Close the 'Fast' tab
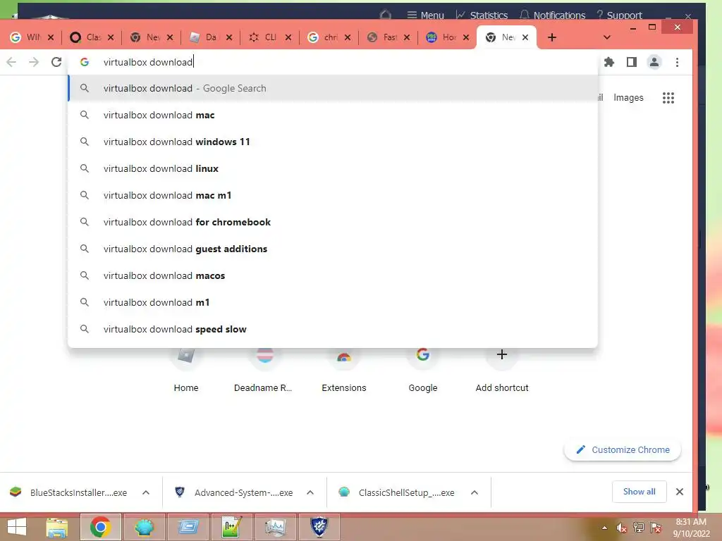Screen dimensions: 722x541 click(407, 37)
